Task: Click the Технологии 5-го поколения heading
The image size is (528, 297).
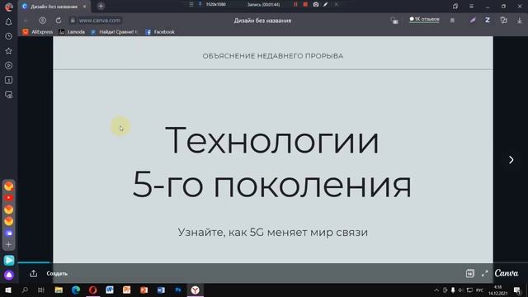Action: 272,163
